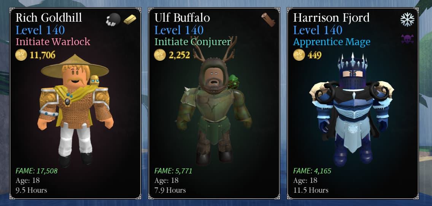Click the explosion magic icon on Rich Goldhill
The width and height of the screenshot is (432, 206).
coord(113,19)
